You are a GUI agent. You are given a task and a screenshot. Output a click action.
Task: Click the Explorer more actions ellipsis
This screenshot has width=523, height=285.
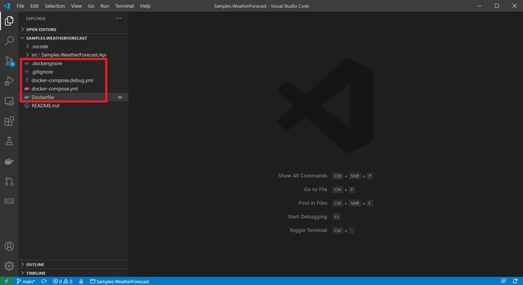point(118,18)
